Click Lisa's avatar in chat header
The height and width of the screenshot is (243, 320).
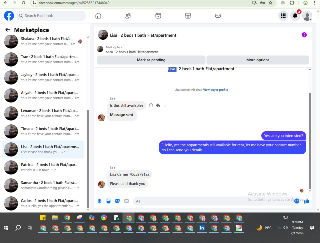pos(103,35)
